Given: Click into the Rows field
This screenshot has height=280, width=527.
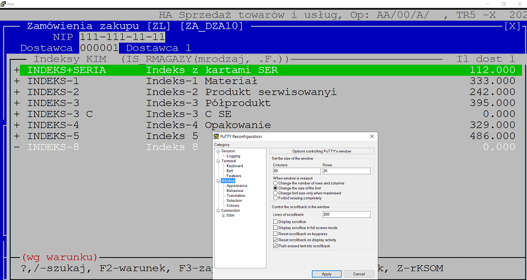Looking at the screenshot, I should [x=346, y=171].
